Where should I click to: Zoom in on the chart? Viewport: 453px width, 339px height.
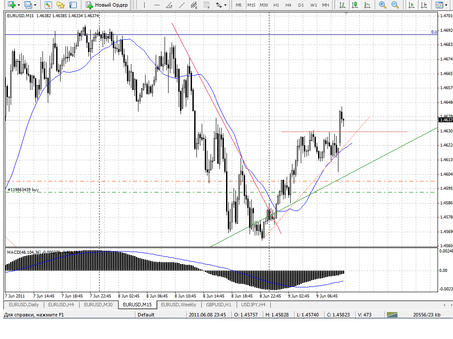(x=383, y=5)
